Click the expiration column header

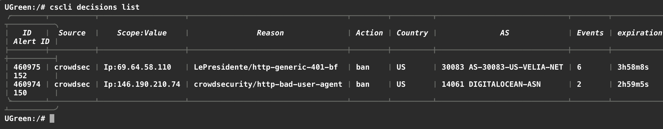(x=639, y=33)
